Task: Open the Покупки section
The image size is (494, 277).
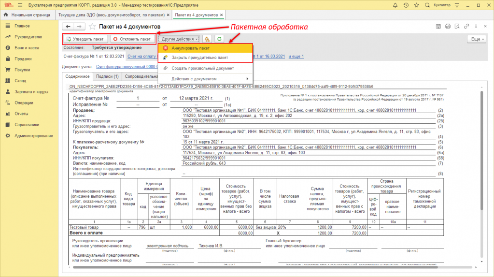Action: tap(22, 70)
